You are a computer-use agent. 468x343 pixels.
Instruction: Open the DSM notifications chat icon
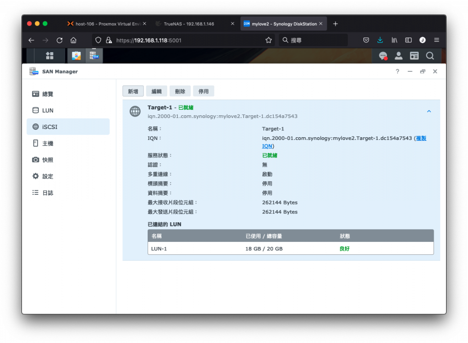click(x=383, y=56)
